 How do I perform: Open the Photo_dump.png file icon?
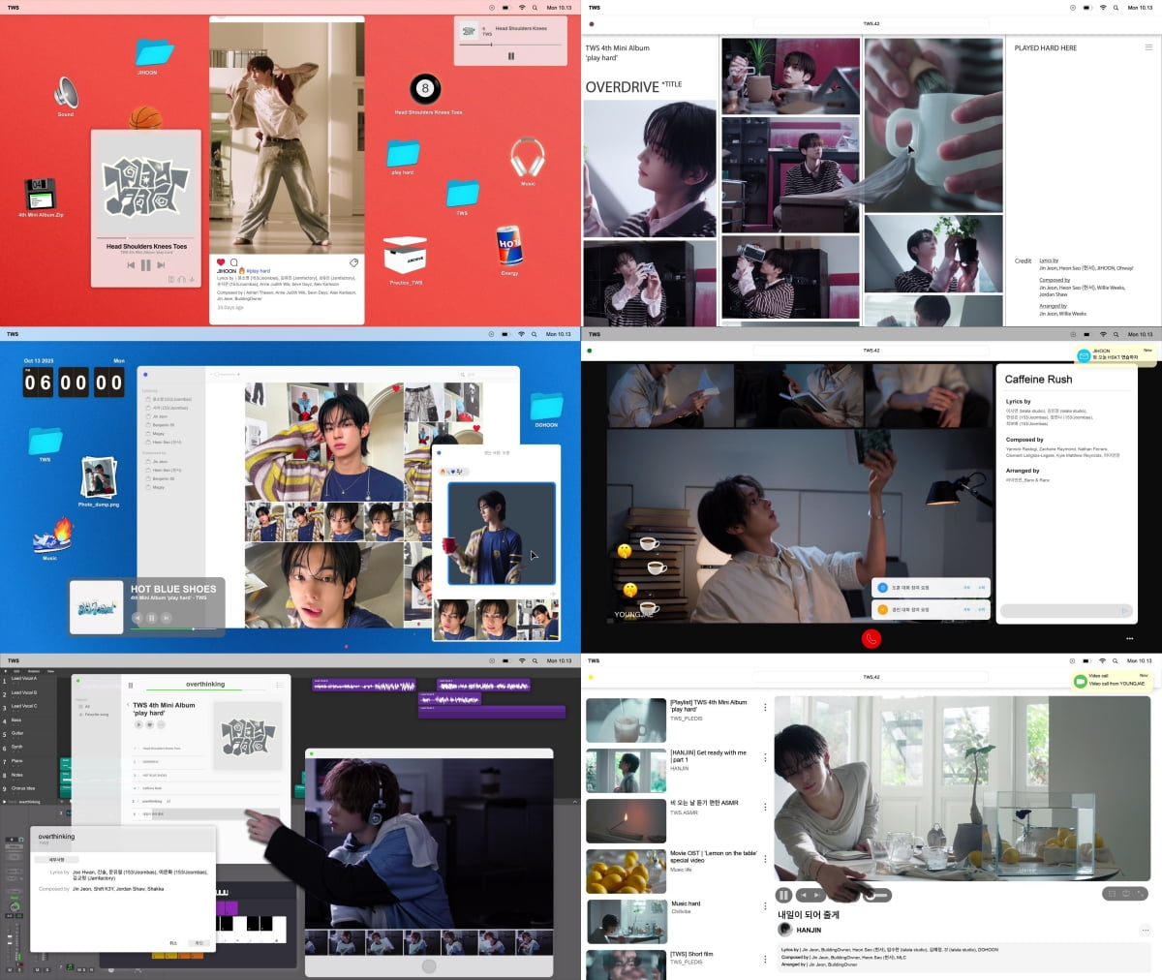(x=98, y=479)
